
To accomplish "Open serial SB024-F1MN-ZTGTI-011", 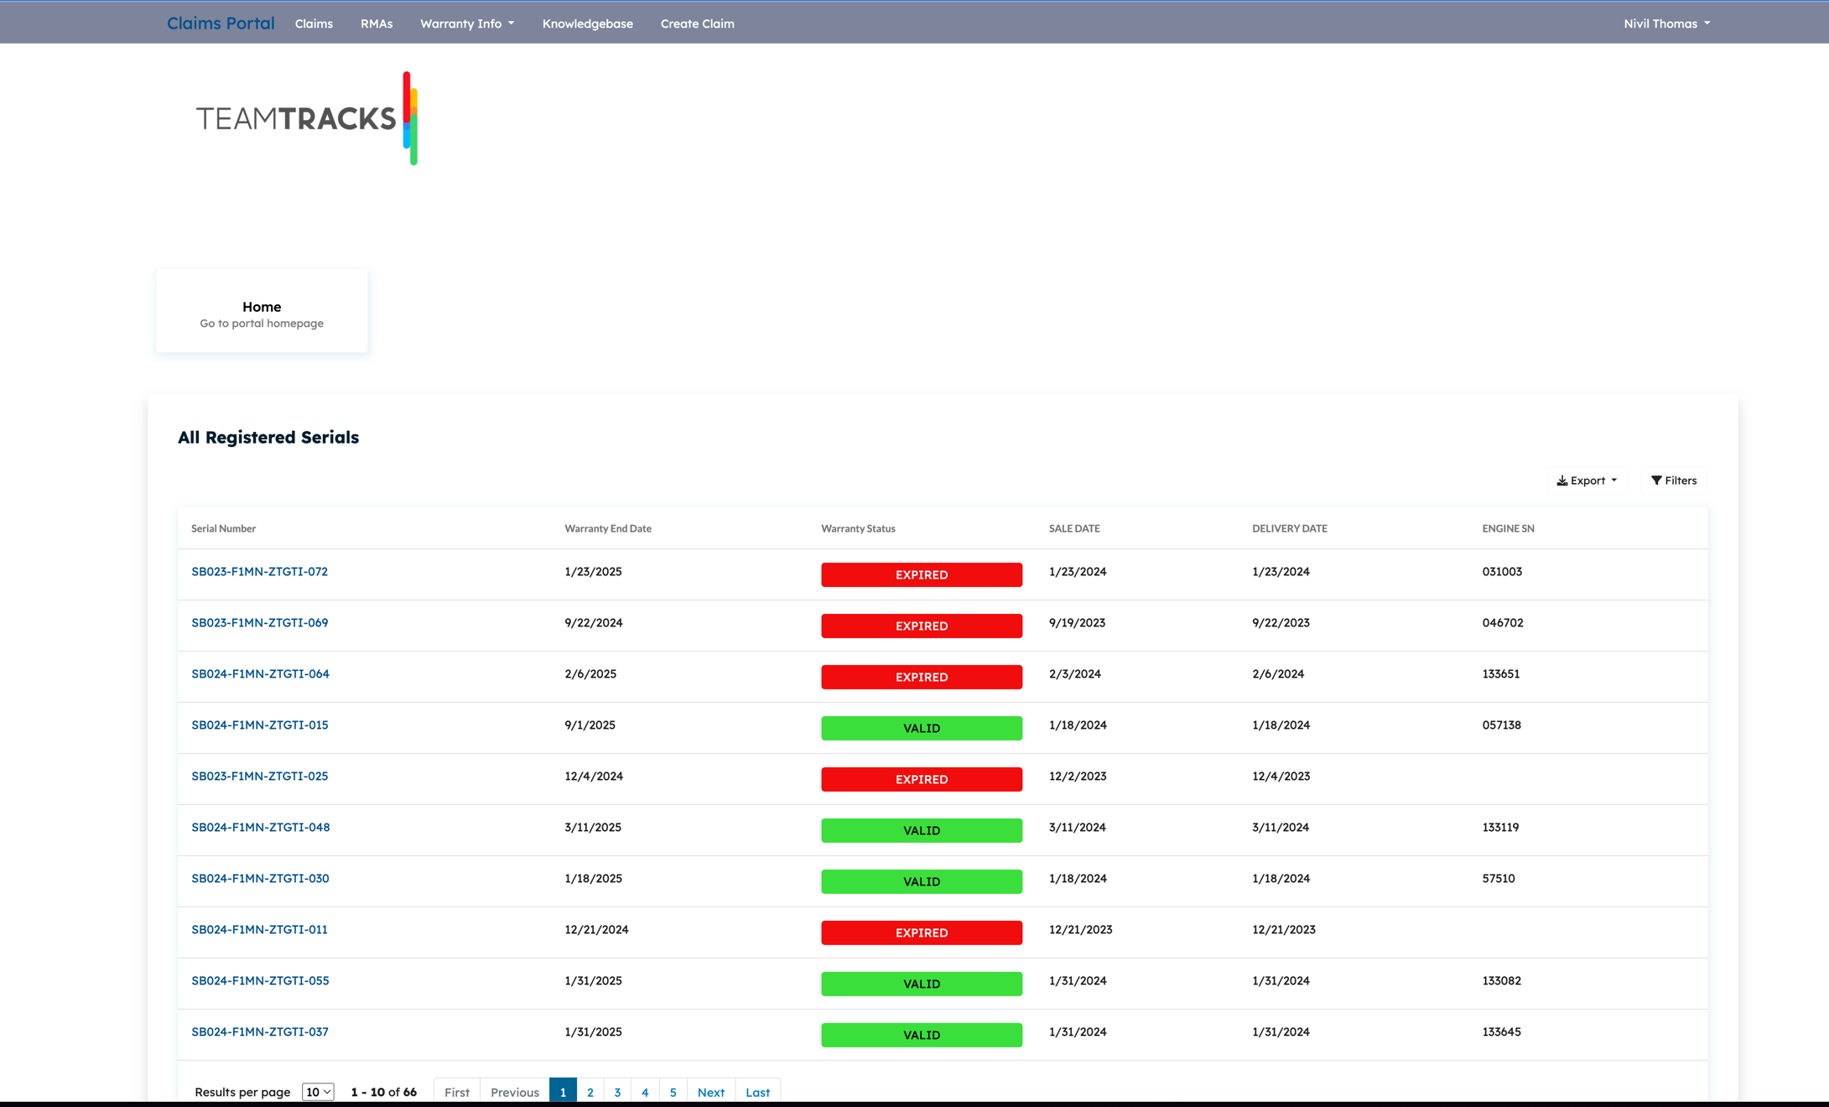I will (x=259, y=930).
